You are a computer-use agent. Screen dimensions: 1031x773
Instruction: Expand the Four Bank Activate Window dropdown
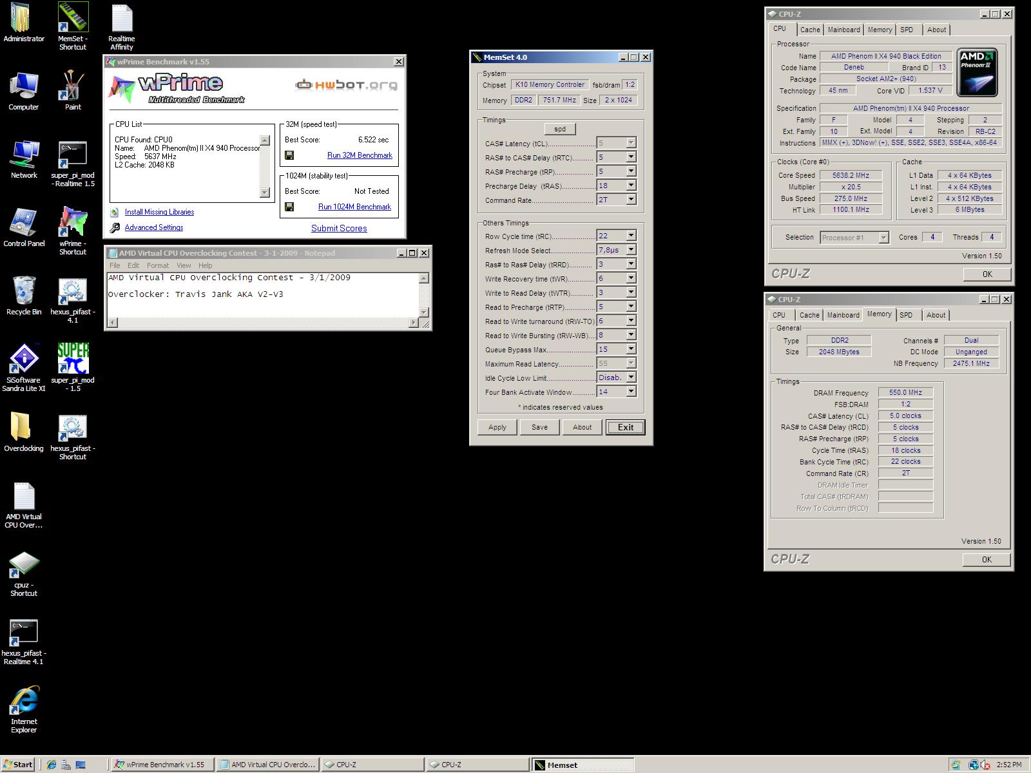631,392
